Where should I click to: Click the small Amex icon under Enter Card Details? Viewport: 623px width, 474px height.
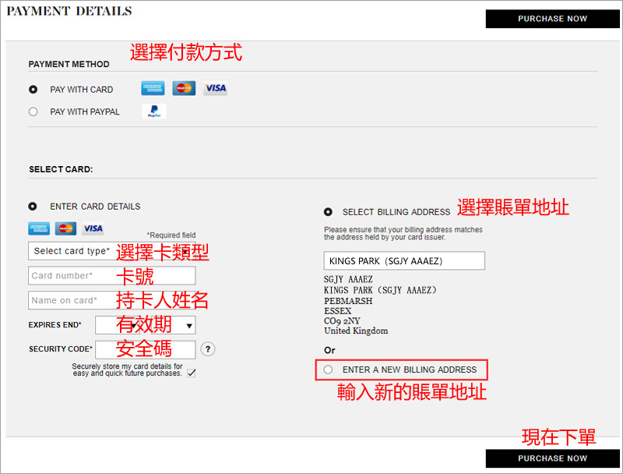pyautogui.click(x=38, y=228)
